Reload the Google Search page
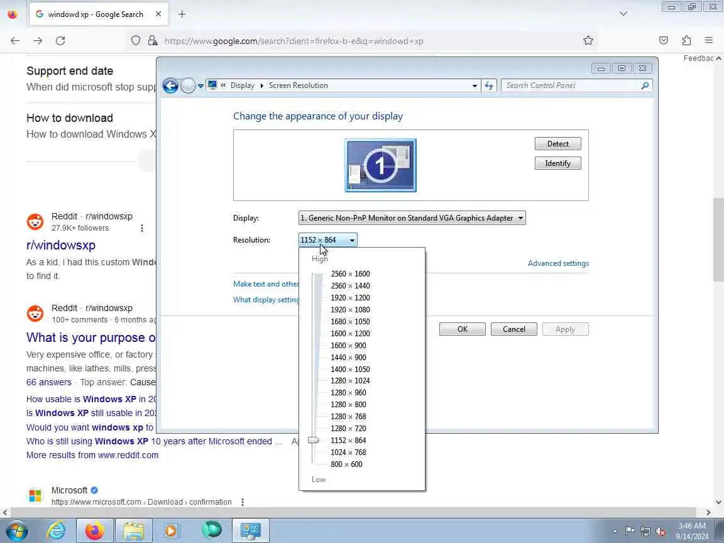This screenshot has width=724, height=543. coord(60,41)
